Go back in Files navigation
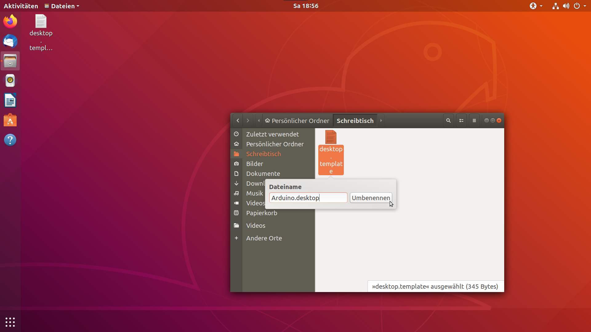Screen dimensions: 591x332 pos(238,121)
